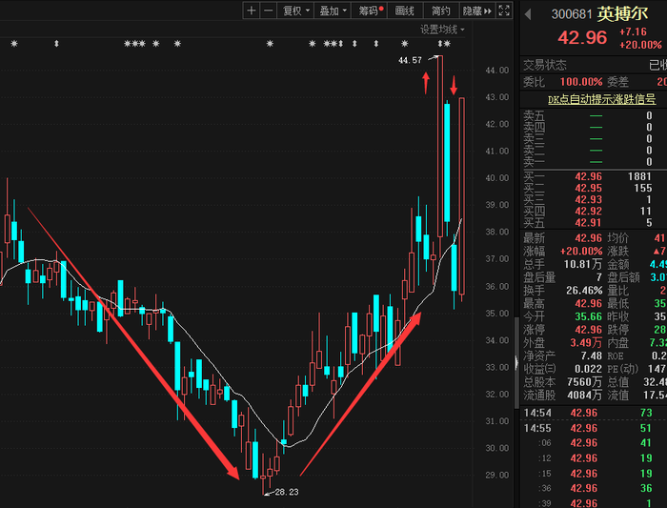Click 委比 100.00% value
The height and width of the screenshot is (508, 667).
pyautogui.click(x=581, y=82)
